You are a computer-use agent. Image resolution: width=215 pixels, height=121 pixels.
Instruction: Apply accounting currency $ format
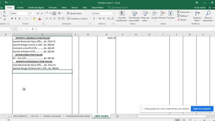tap(94, 18)
